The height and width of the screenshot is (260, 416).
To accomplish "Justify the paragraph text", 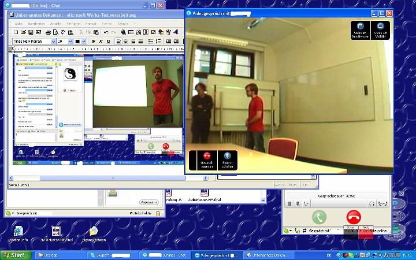I will pyautogui.click(x=140, y=42).
